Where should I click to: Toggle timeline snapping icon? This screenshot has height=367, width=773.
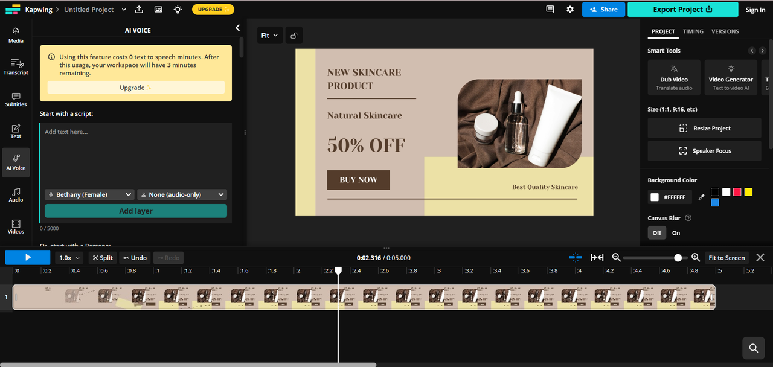[x=576, y=257]
